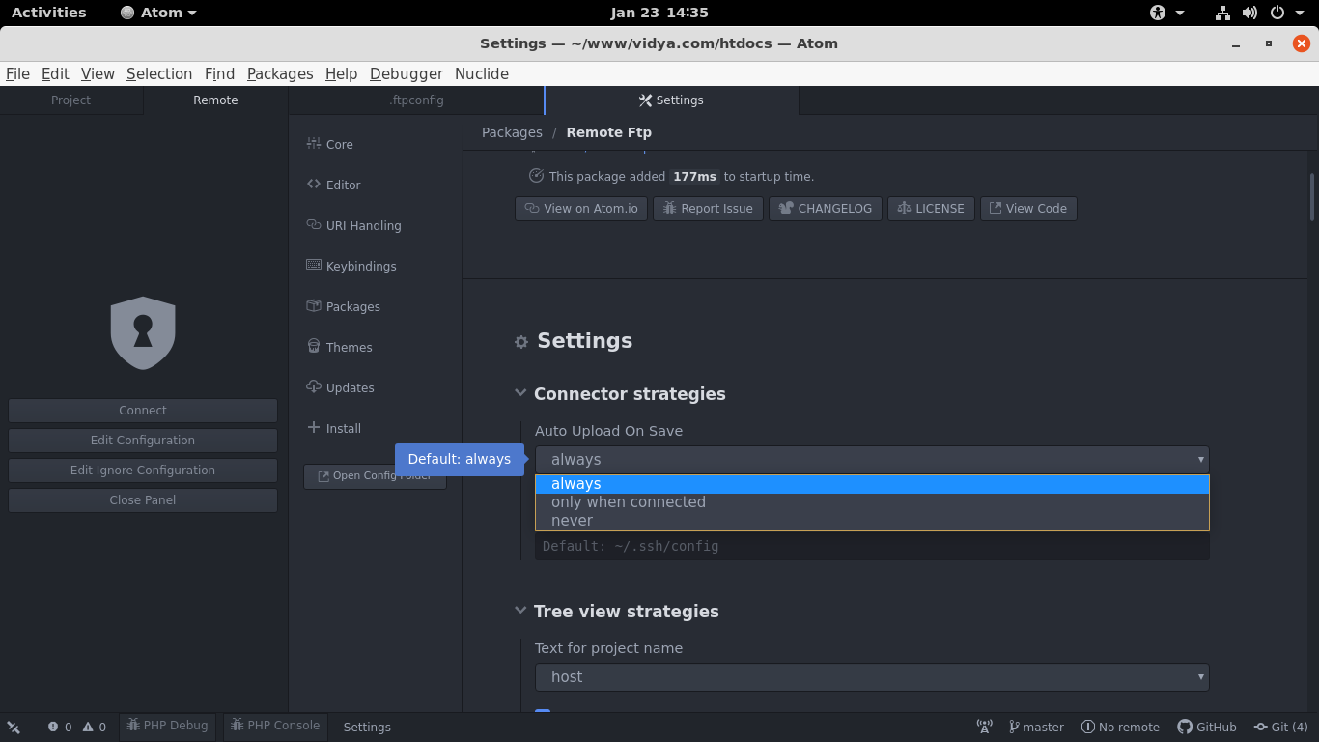
Task: Switch to the Remote tab
Action: point(215,100)
